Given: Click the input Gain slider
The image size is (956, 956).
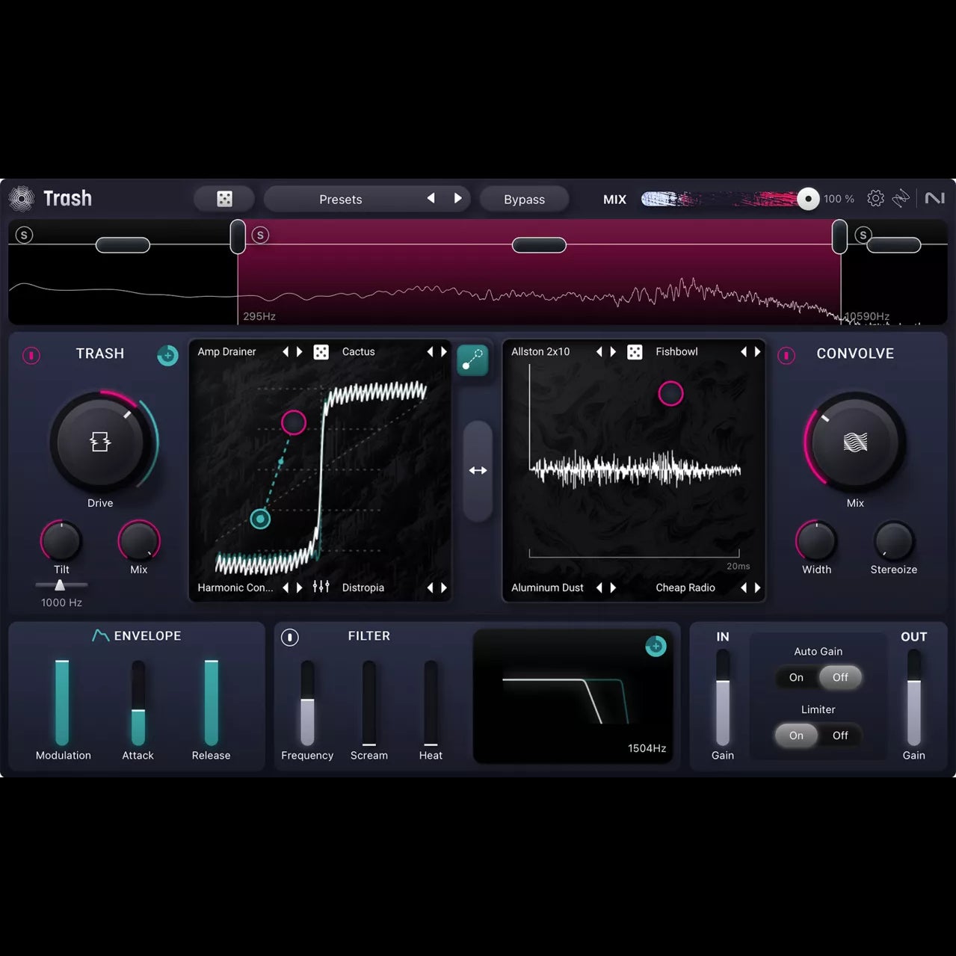Looking at the screenshot, I should (x=723, y=697).
